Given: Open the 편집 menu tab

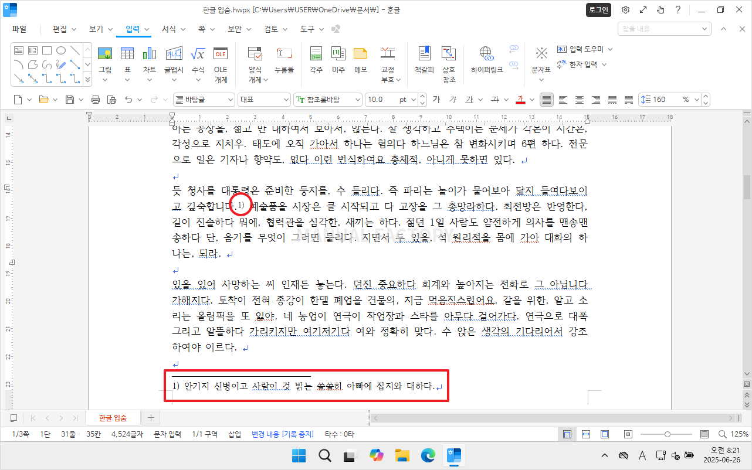Looking at the screenshot, I should point(60,29).
